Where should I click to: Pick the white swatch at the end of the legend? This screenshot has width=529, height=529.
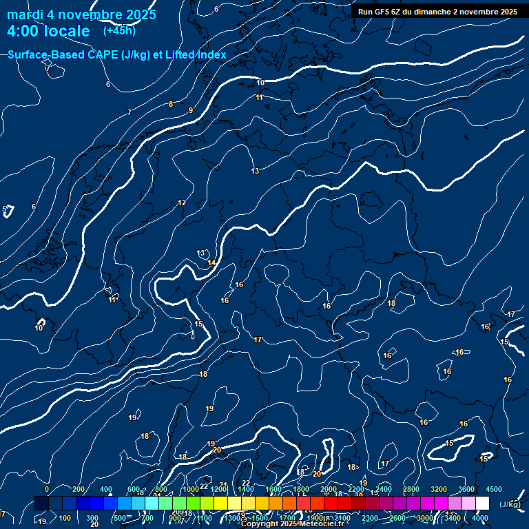tap(482, 503)
